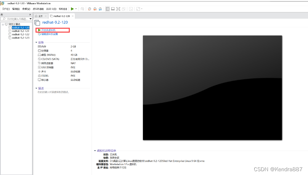Click the 硬盘 (NVMe) device row
The height and width of the screenshot is (175, 308).
pyautogui.click(x=63, y=55)
